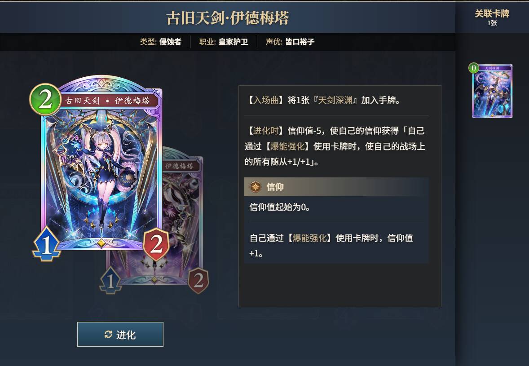Click the 【进化时】 keyword in the description
Image resolution: width=529 pixels, height=366 pixels.
tap(264, 131)
